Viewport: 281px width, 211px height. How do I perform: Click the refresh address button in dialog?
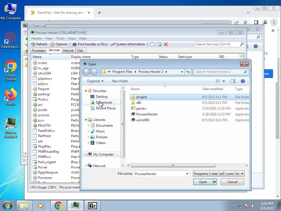click(188, 72)
